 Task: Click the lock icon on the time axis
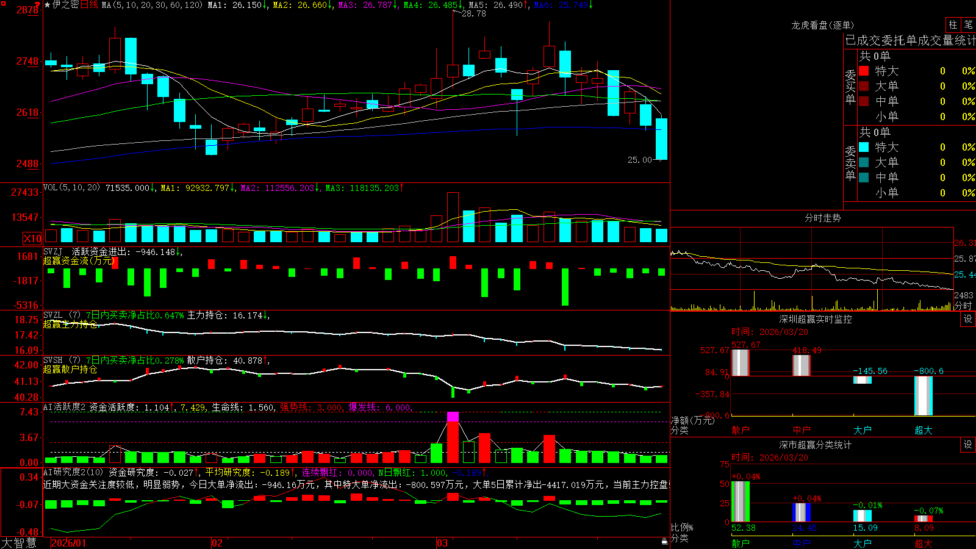pyautogui.click(x=664, y=542)
